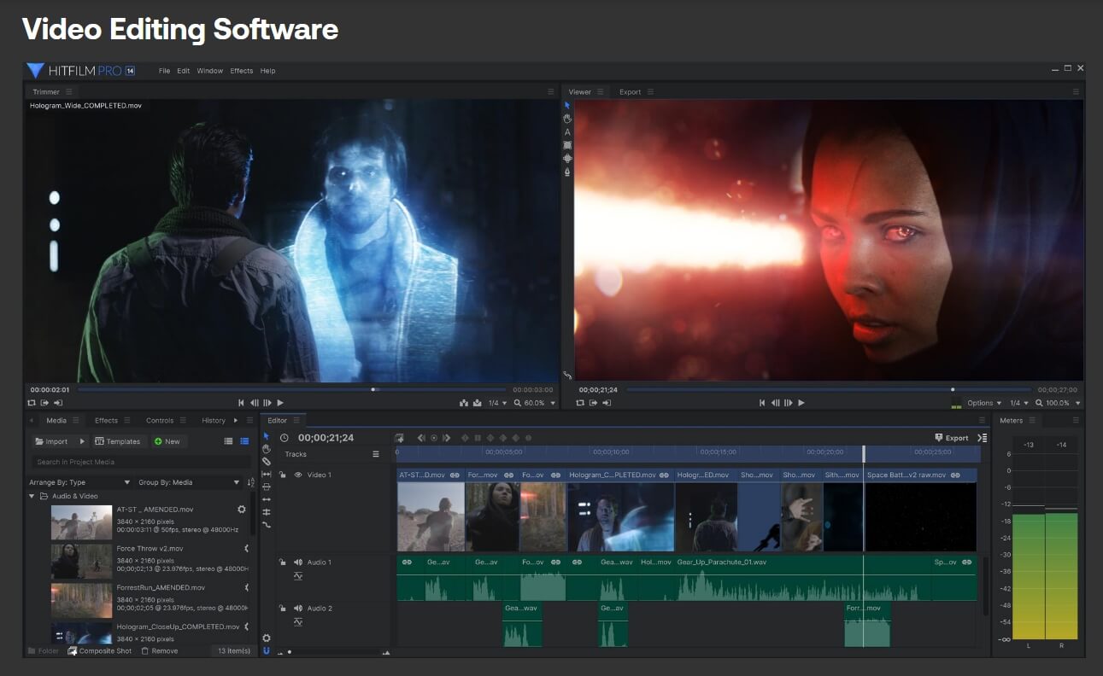Mute the Audio 2 track speaker

click(298, 609)
